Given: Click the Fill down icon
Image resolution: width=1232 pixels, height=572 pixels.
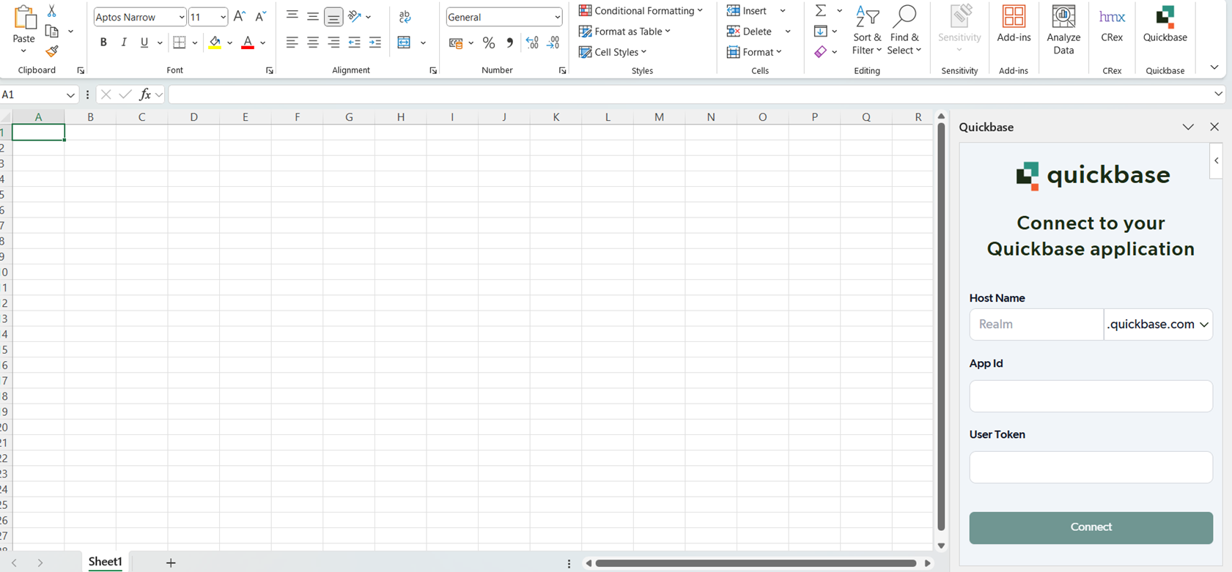Looking at the screenshot, I should [x=821, y=31].
